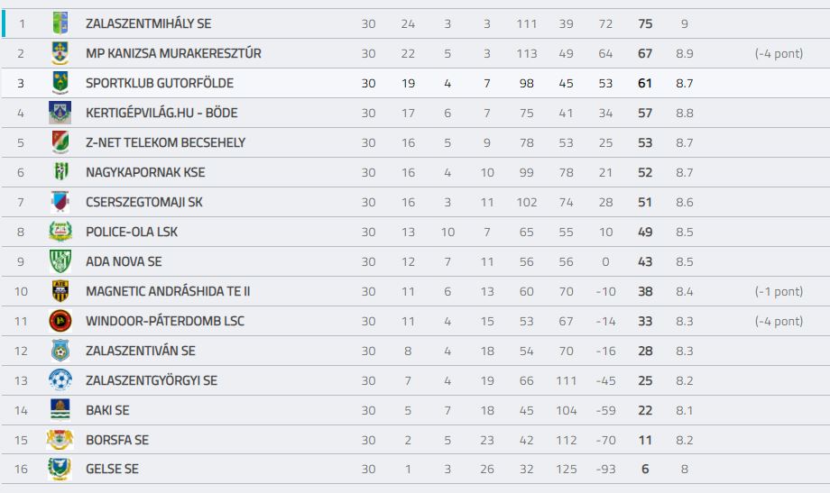Select the Sportklub Gutorfölde team badge
The height and width of the screenshot is (493, 830).
pyautogui.click(x=60, y=83)
